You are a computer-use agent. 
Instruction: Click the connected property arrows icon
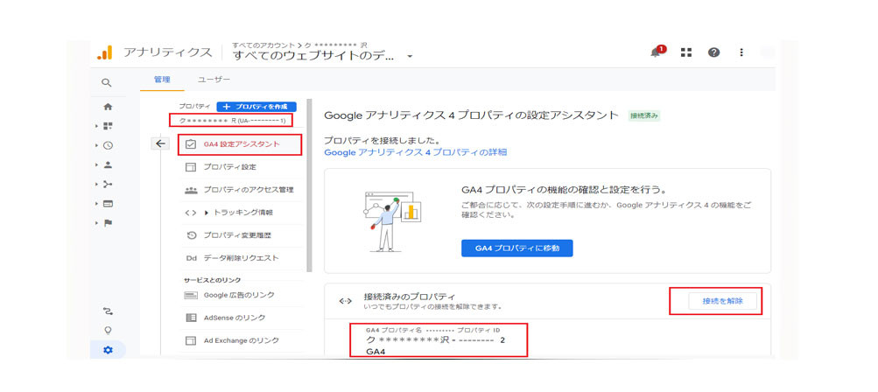click(x=346, y=301)
